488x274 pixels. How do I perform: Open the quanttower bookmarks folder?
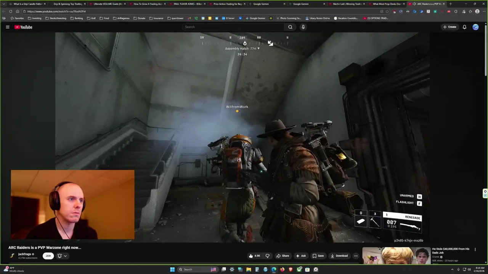(175, 18)
